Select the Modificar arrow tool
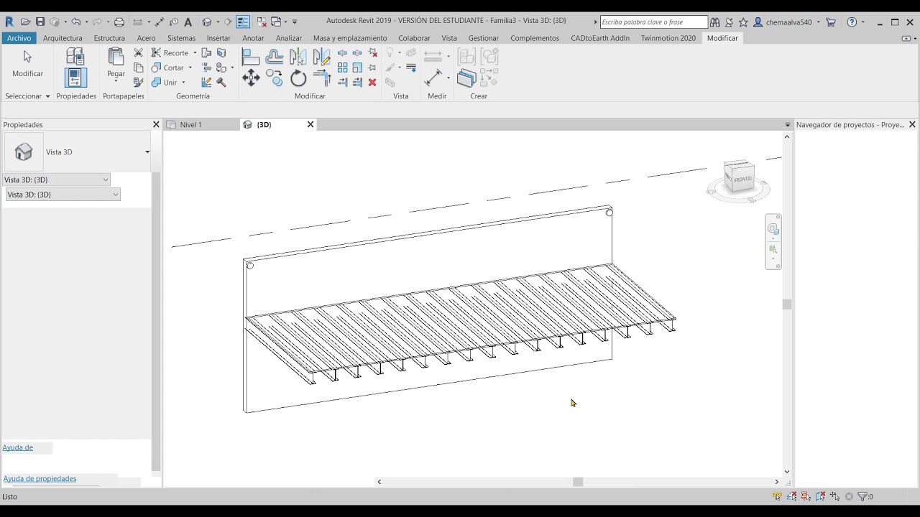Viewport: 920px width, 517px height. tap(27, 63)
